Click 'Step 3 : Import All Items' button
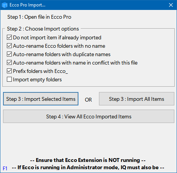The width and height of the screenshot is (177, 173). coord(137,99)
